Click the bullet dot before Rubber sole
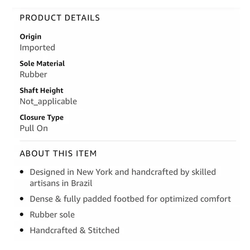Screen dimensions: 250x250 point(22,215)
